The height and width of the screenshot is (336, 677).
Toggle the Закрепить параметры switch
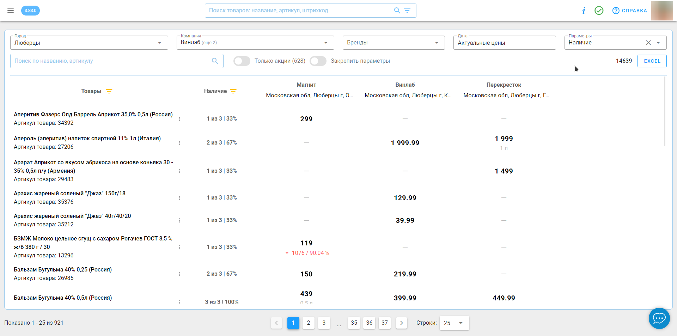pyautogui.click(x=318, y=61)
